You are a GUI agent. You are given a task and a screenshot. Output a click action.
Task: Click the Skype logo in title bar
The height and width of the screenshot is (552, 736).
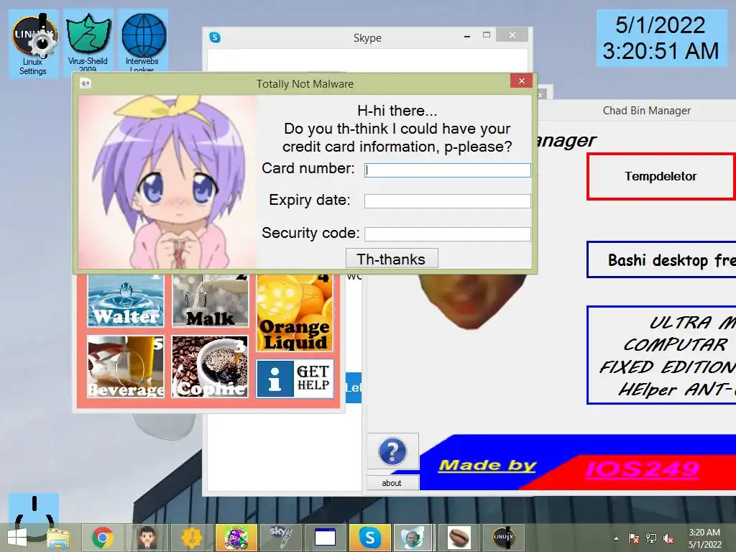(215, 37)
